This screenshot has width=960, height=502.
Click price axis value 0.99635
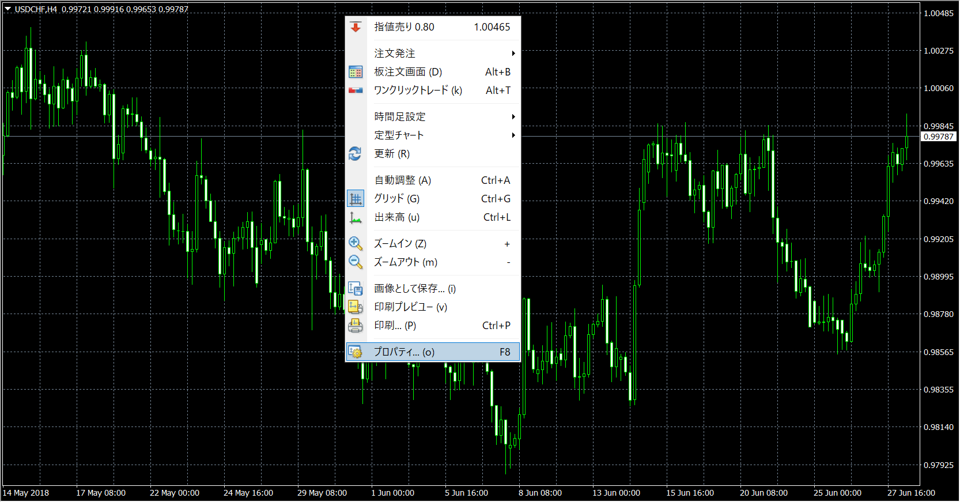[939, 164]
